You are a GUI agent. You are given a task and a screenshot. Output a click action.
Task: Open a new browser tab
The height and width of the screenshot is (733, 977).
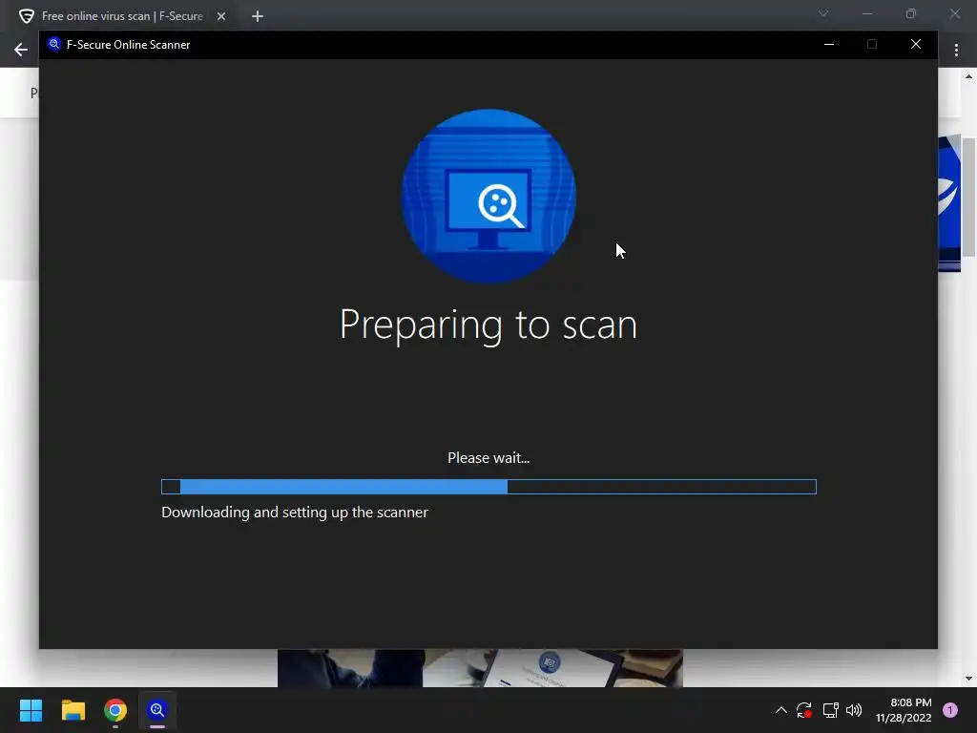pos(258,16)
